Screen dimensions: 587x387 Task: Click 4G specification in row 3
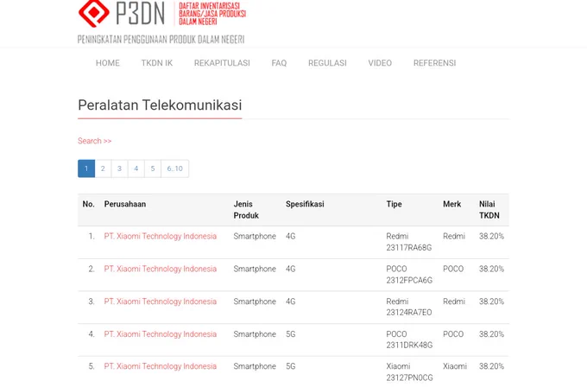pyautogui.click(x=291, y=301)
